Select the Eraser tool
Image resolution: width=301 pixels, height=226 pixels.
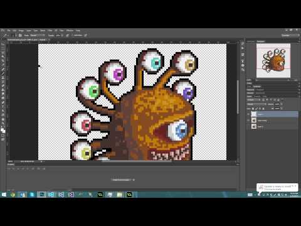click(3, 85)
